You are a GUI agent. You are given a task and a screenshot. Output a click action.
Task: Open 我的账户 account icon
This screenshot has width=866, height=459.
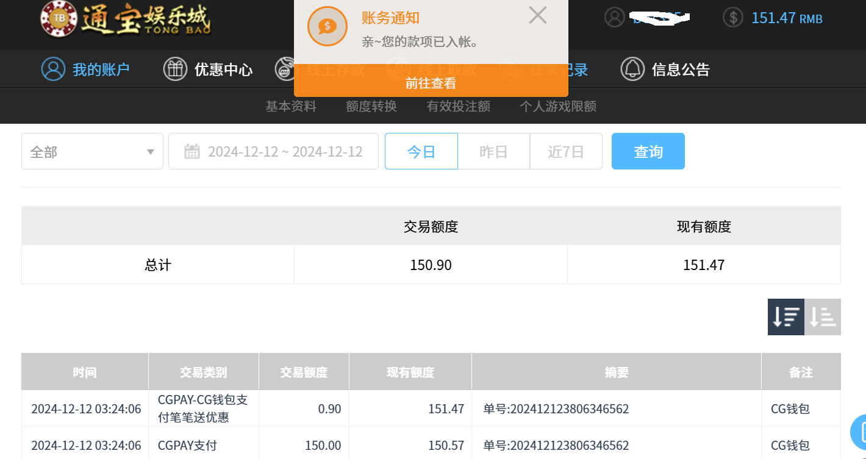coord(53,69)
